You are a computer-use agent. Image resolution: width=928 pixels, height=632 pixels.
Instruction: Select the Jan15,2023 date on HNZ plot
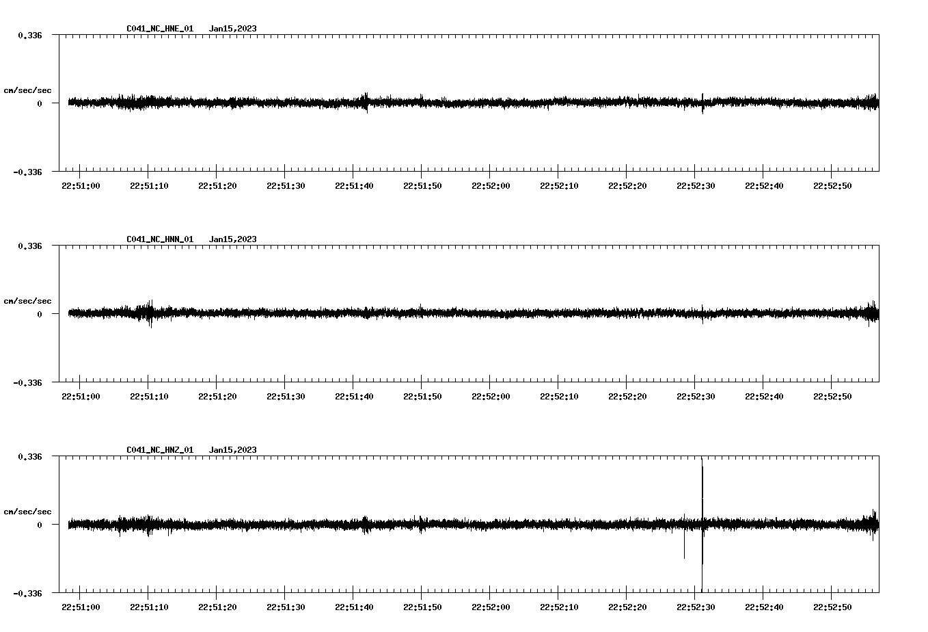233,450
